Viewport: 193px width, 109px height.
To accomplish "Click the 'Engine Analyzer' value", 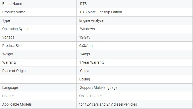I will point(92,20).
